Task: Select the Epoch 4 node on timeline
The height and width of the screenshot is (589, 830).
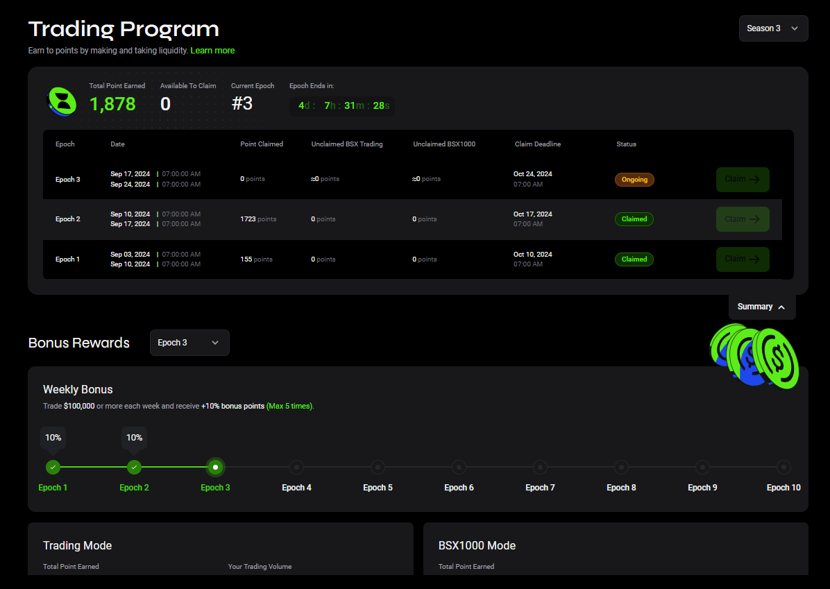Action: click(x=296, y=467)
